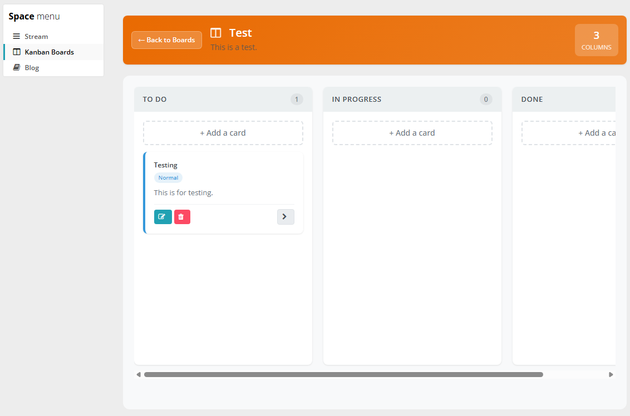This screenshot has width=630, height=416.
Task: Click the Space menu heading
Action: pos(34,17)
